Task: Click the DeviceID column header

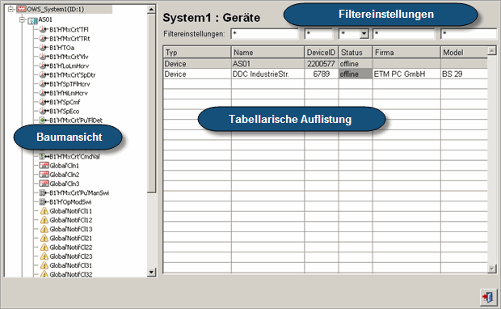Action: tap(321, 52)
